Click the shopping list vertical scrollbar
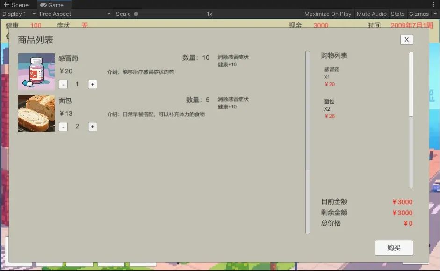Image resolution: width=440 pixels, height=271 pixels. click(x=411, y=120)
